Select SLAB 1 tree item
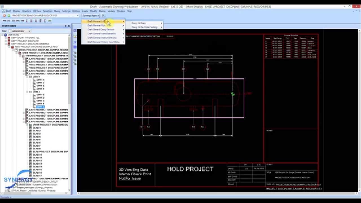Viewport: 361px width, 203px height. pyautogui.click(x=37, y=128)
